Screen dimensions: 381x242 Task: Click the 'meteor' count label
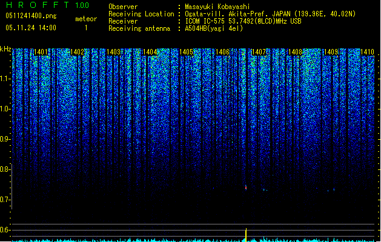pyautogui.click(x=86, y=19)
